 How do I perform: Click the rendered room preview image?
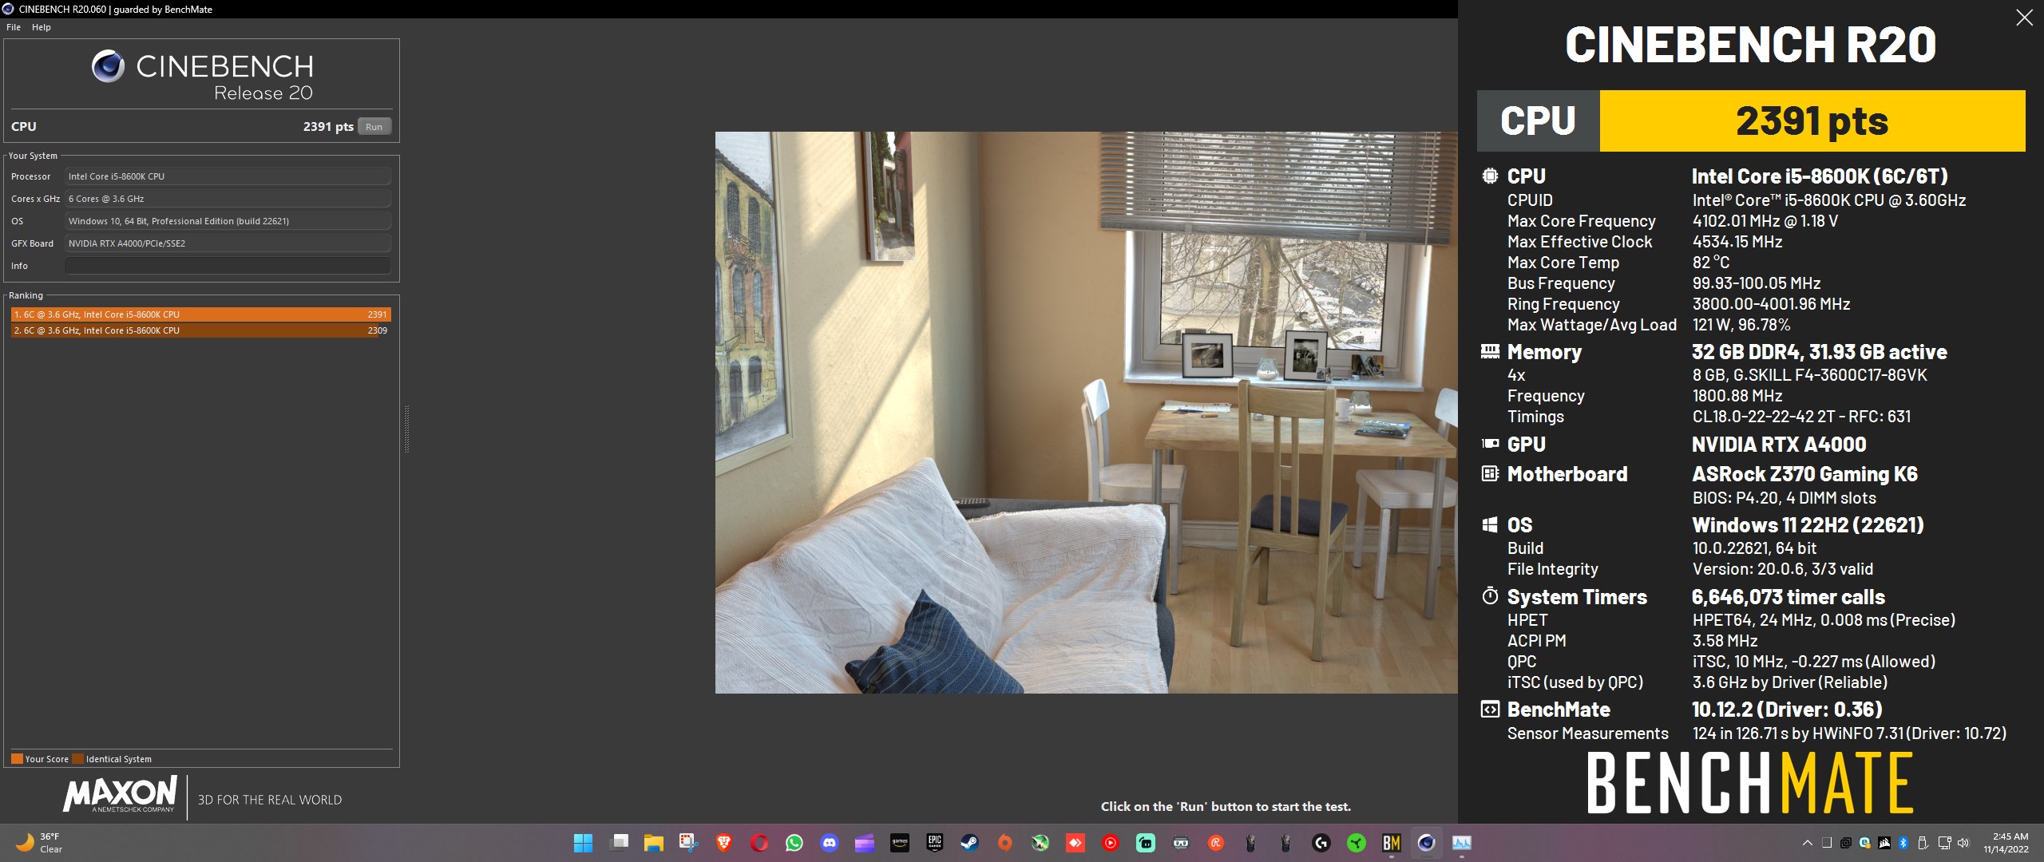pos(1086,413)
